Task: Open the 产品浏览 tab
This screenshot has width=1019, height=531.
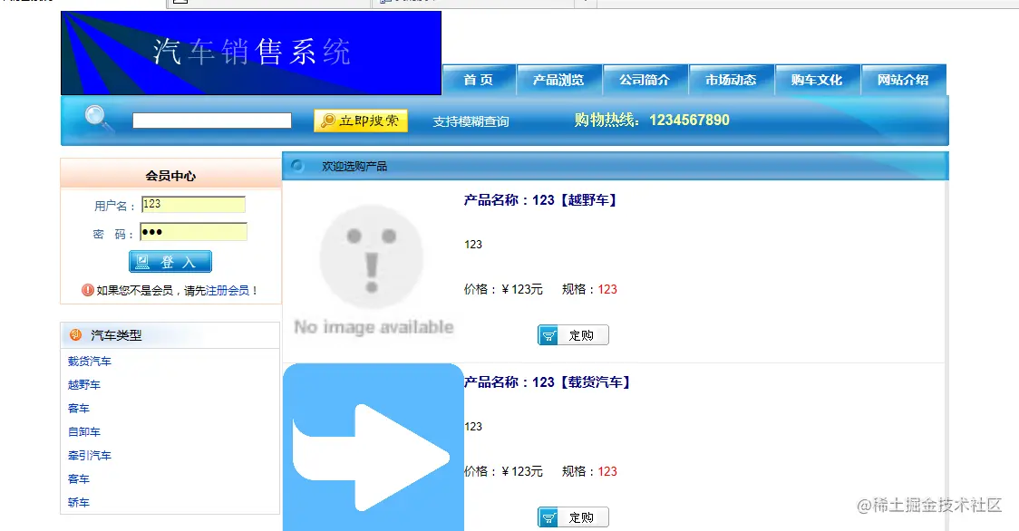Action: point(558,80)
